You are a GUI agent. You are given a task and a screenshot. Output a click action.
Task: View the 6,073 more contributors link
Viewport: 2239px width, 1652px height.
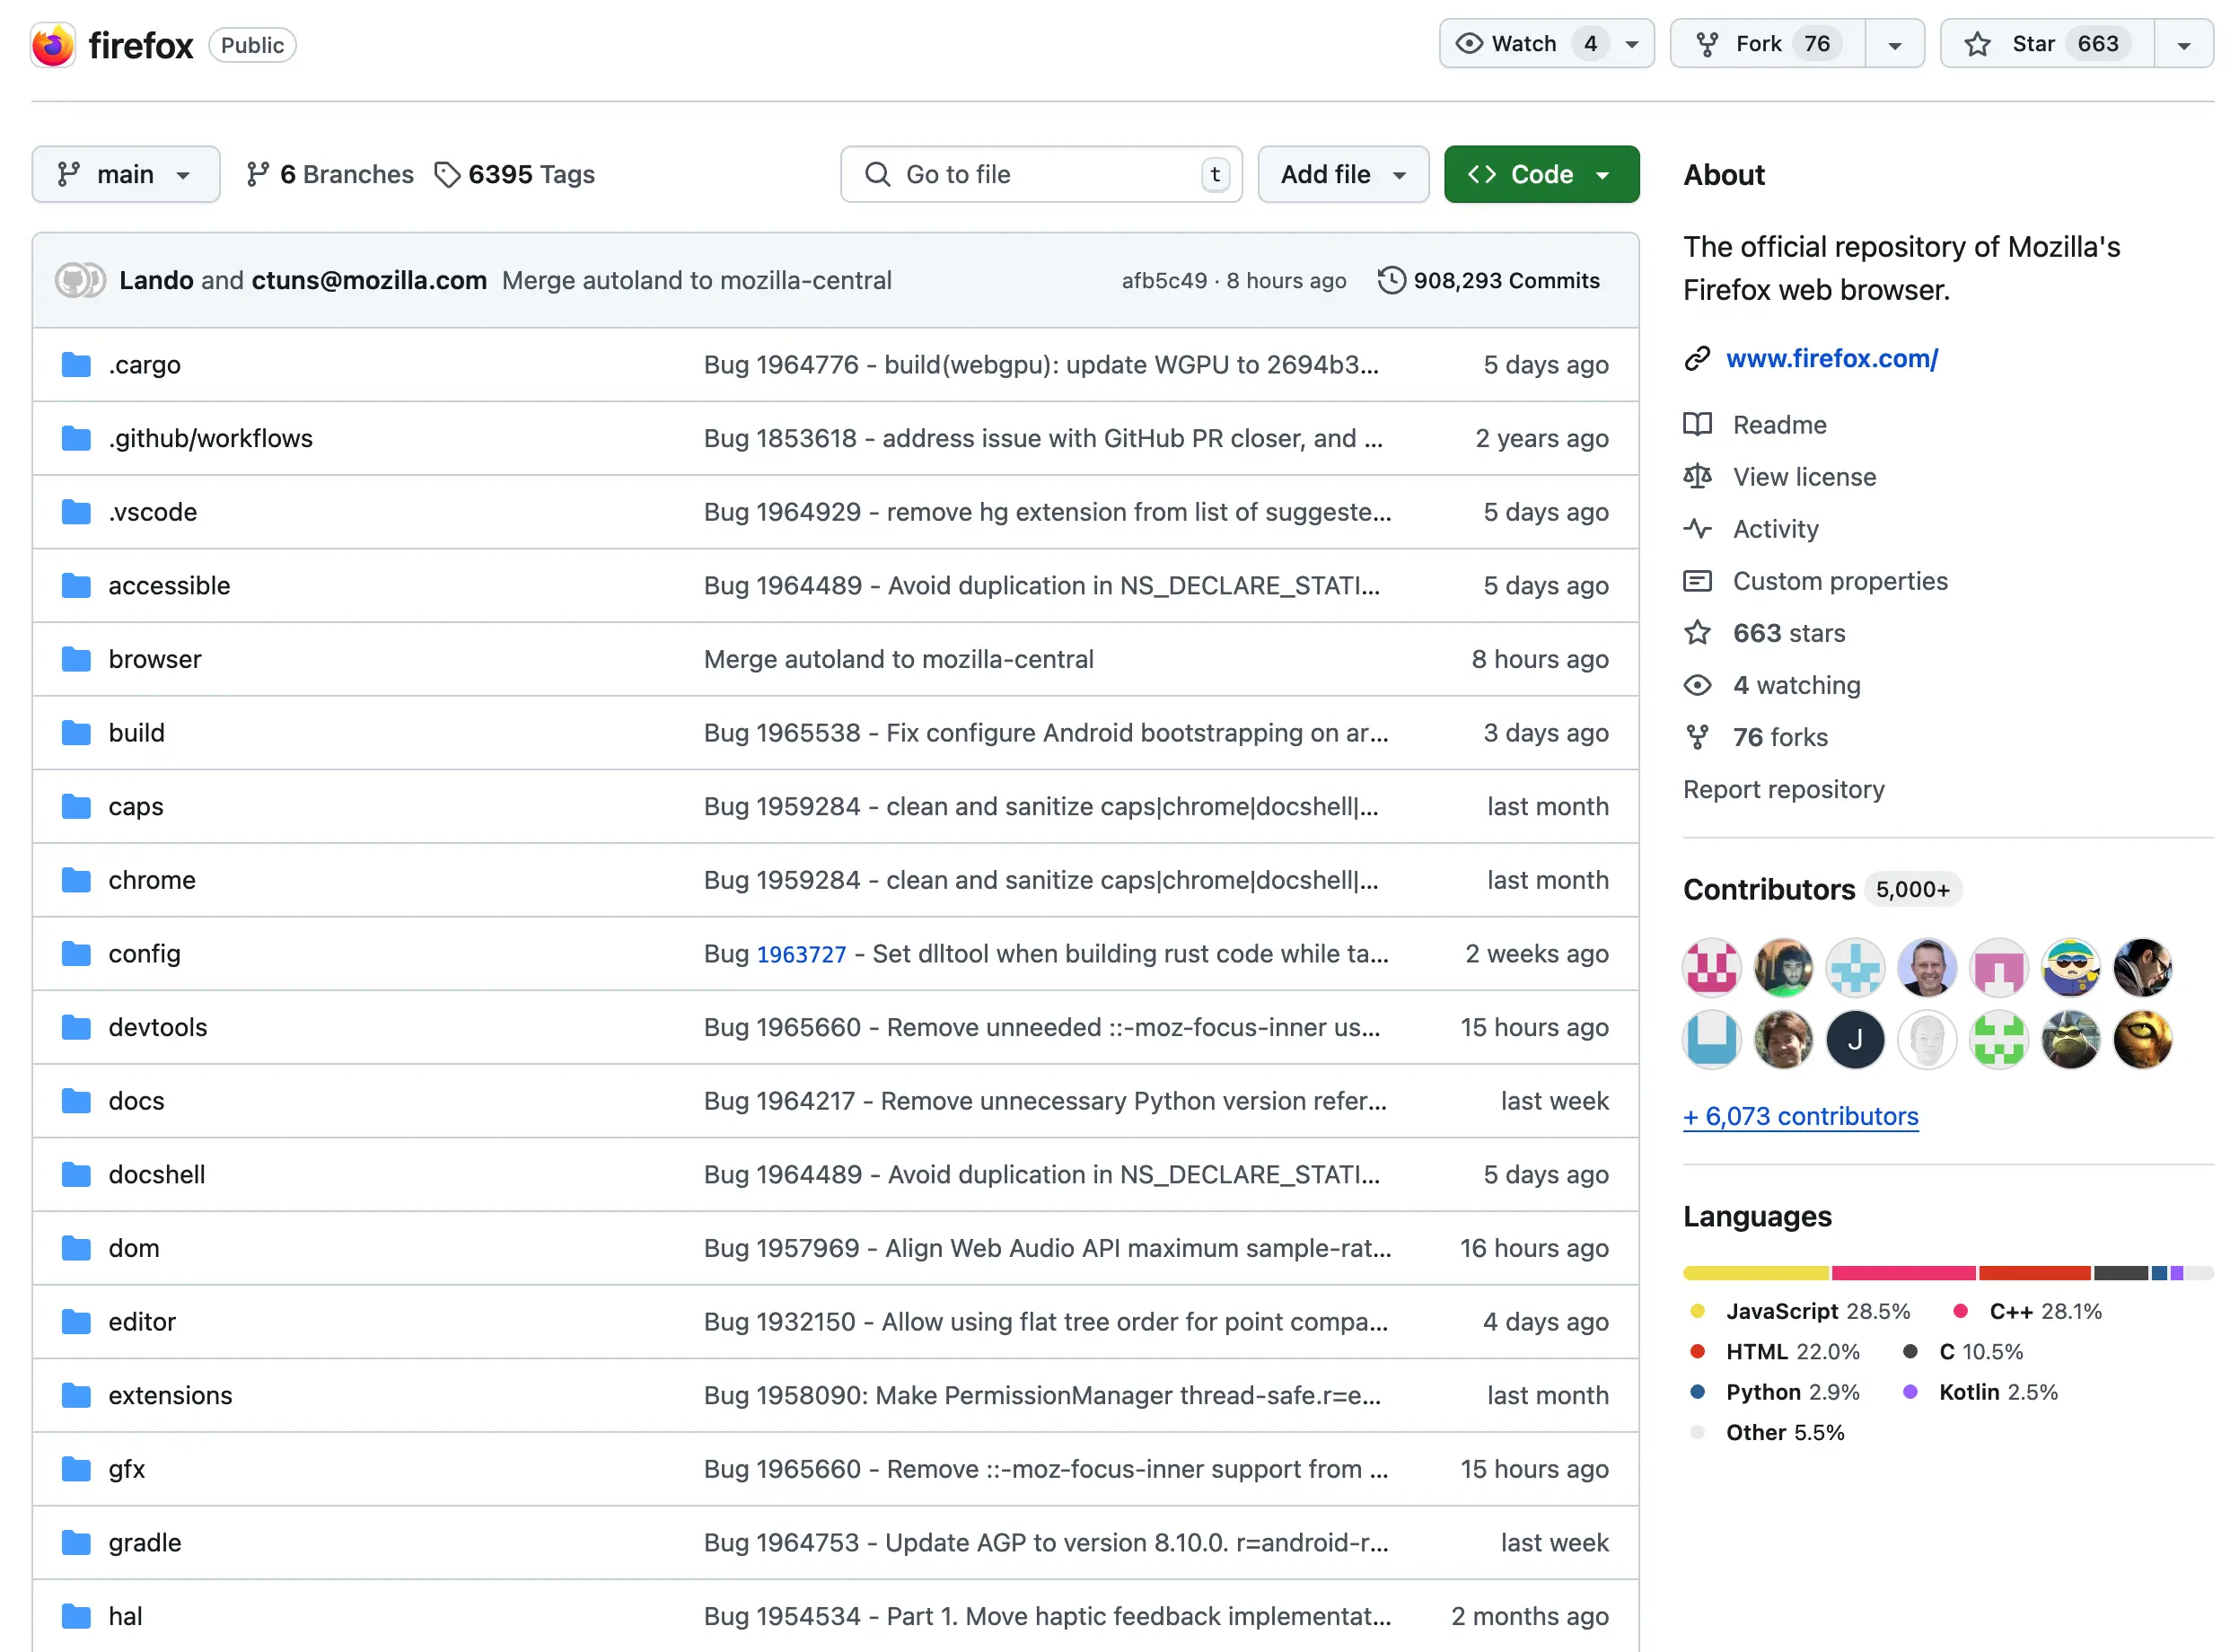pyautogui.click(x=1800, y=1116)
